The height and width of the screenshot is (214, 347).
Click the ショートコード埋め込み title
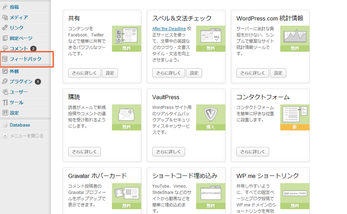pyautogui.click(x=185, y=176)
